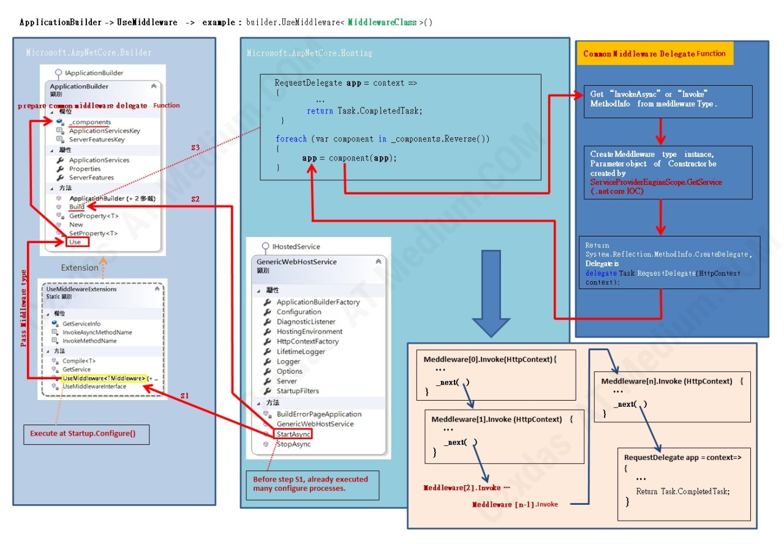Click the wrench icon beside ApplicationServices property
784x544 pixels.
[60, 161]
